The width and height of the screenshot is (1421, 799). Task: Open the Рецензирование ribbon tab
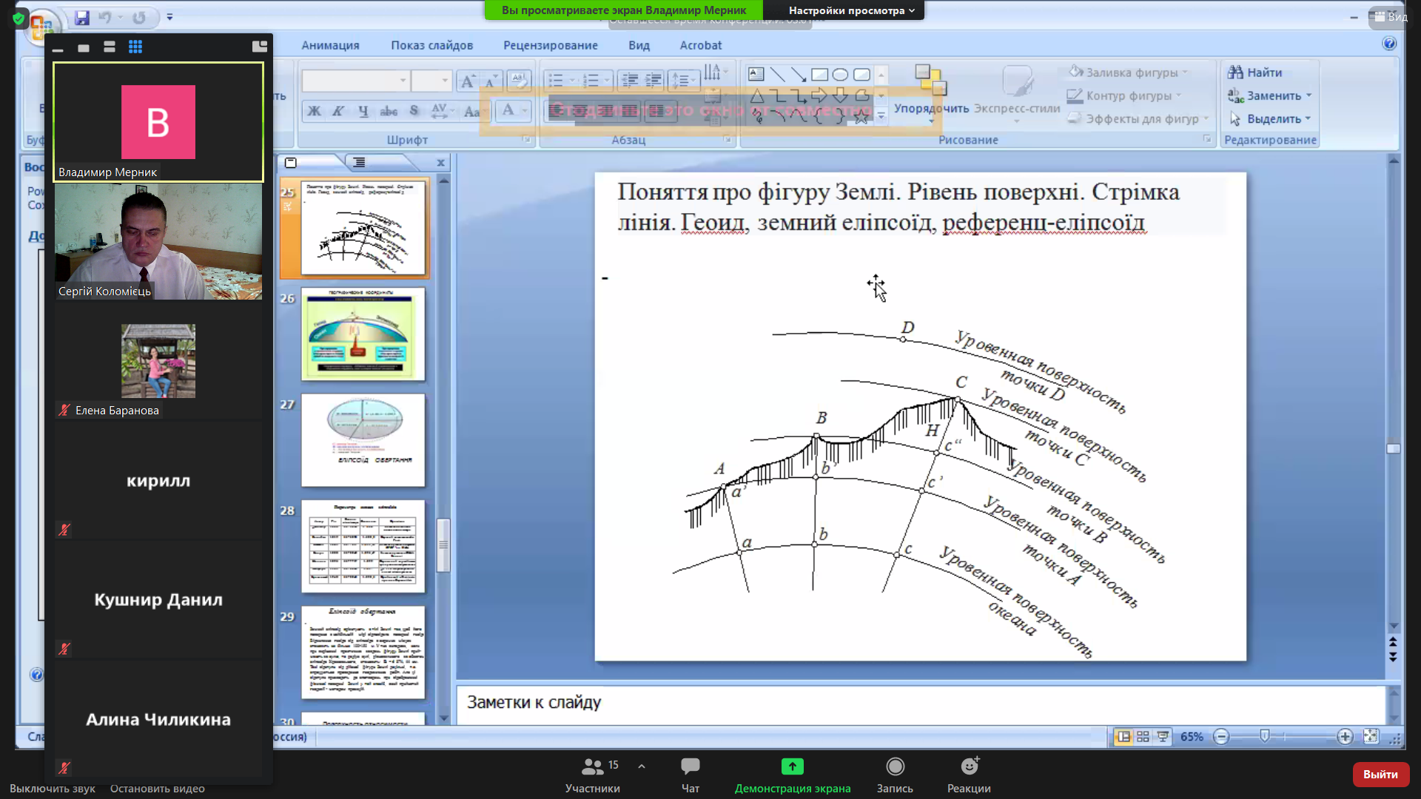pyautogui.click(x=550, y=45)
